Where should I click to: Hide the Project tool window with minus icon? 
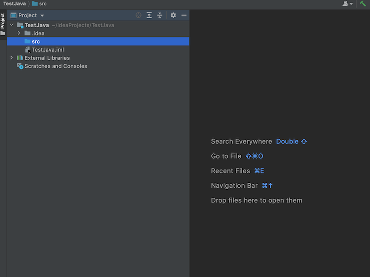tap(184, 15)
